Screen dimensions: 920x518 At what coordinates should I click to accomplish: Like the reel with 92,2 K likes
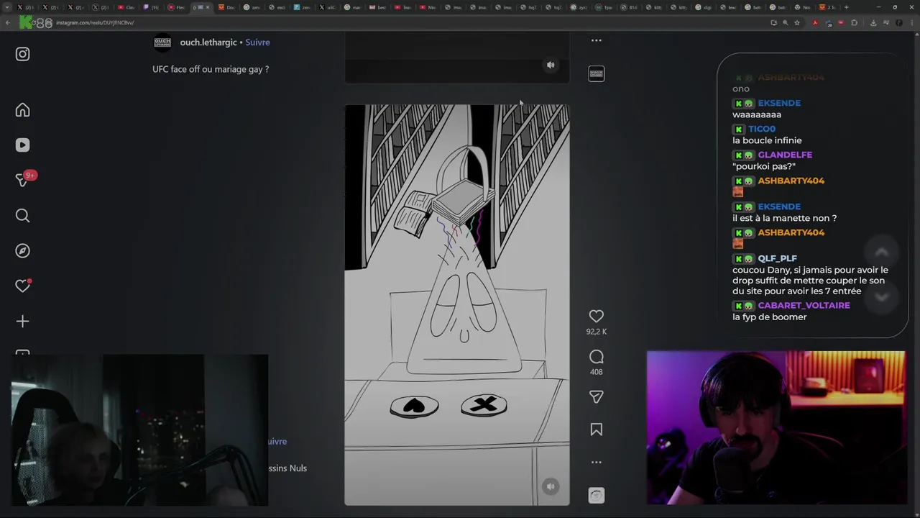click(596, 316)
